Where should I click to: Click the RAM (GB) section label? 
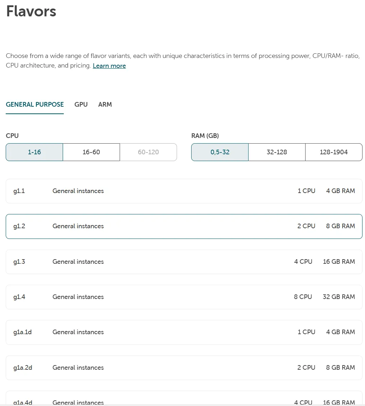click(x=205, y=135)
